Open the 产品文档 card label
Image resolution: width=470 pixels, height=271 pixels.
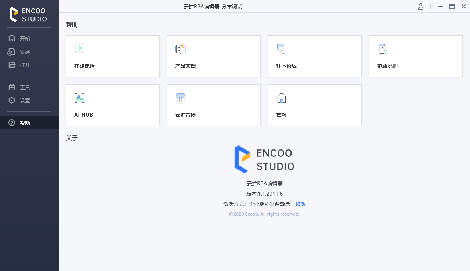[x=185, y=66]
